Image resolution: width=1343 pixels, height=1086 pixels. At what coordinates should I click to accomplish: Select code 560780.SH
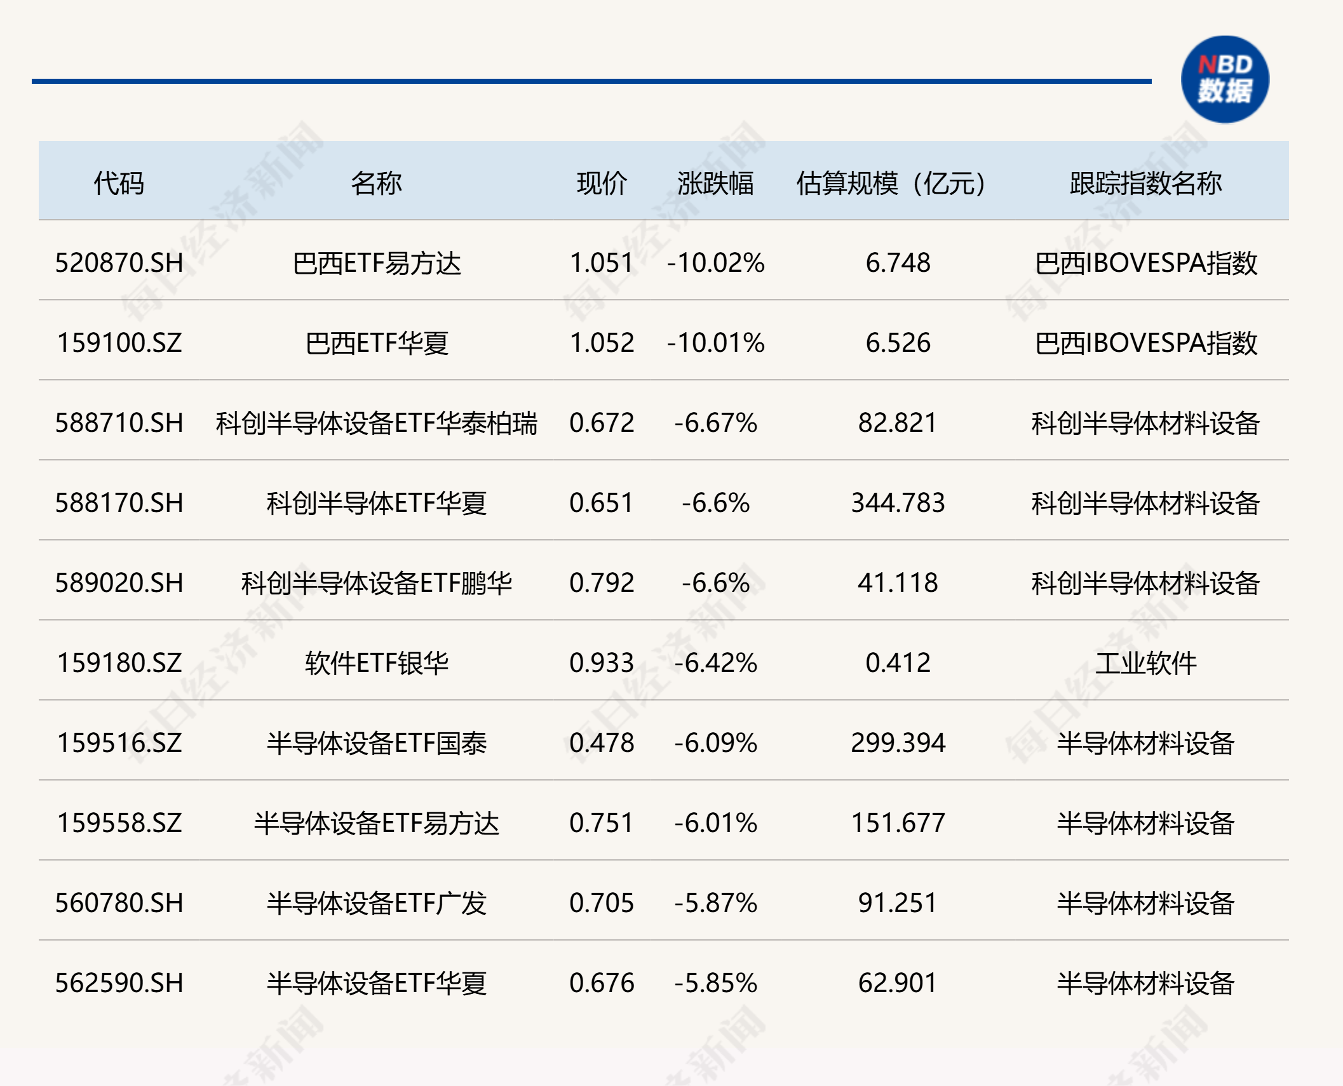point(119,903)
